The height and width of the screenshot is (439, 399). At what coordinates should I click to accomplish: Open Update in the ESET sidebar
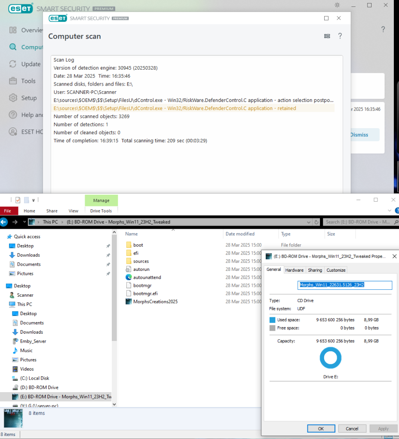25,64
